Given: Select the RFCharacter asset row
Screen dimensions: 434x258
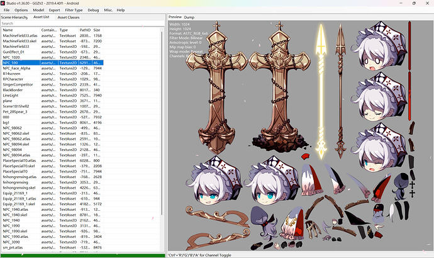Looking at the screenshot, I should (x=53, y=79).
